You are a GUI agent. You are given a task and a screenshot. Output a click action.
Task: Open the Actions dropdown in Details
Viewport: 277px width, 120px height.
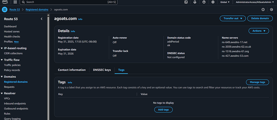click(259, 31)
